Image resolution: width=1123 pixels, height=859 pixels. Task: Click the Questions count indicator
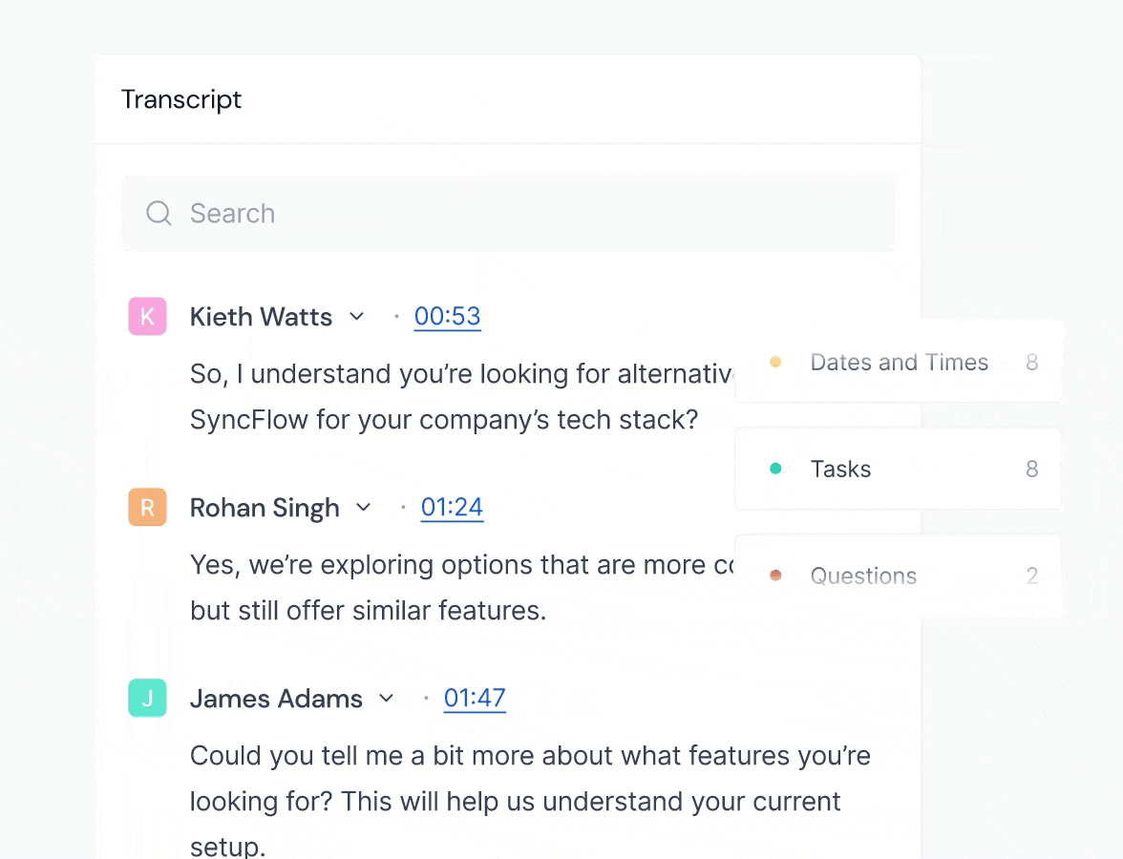[x=1032, y=576]
